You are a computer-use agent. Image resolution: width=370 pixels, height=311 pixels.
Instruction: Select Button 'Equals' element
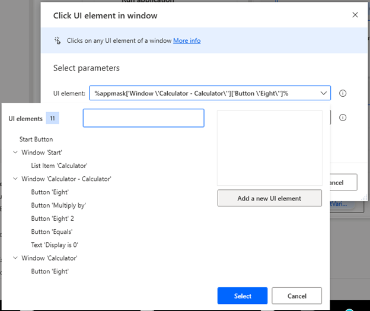point(52,232)
